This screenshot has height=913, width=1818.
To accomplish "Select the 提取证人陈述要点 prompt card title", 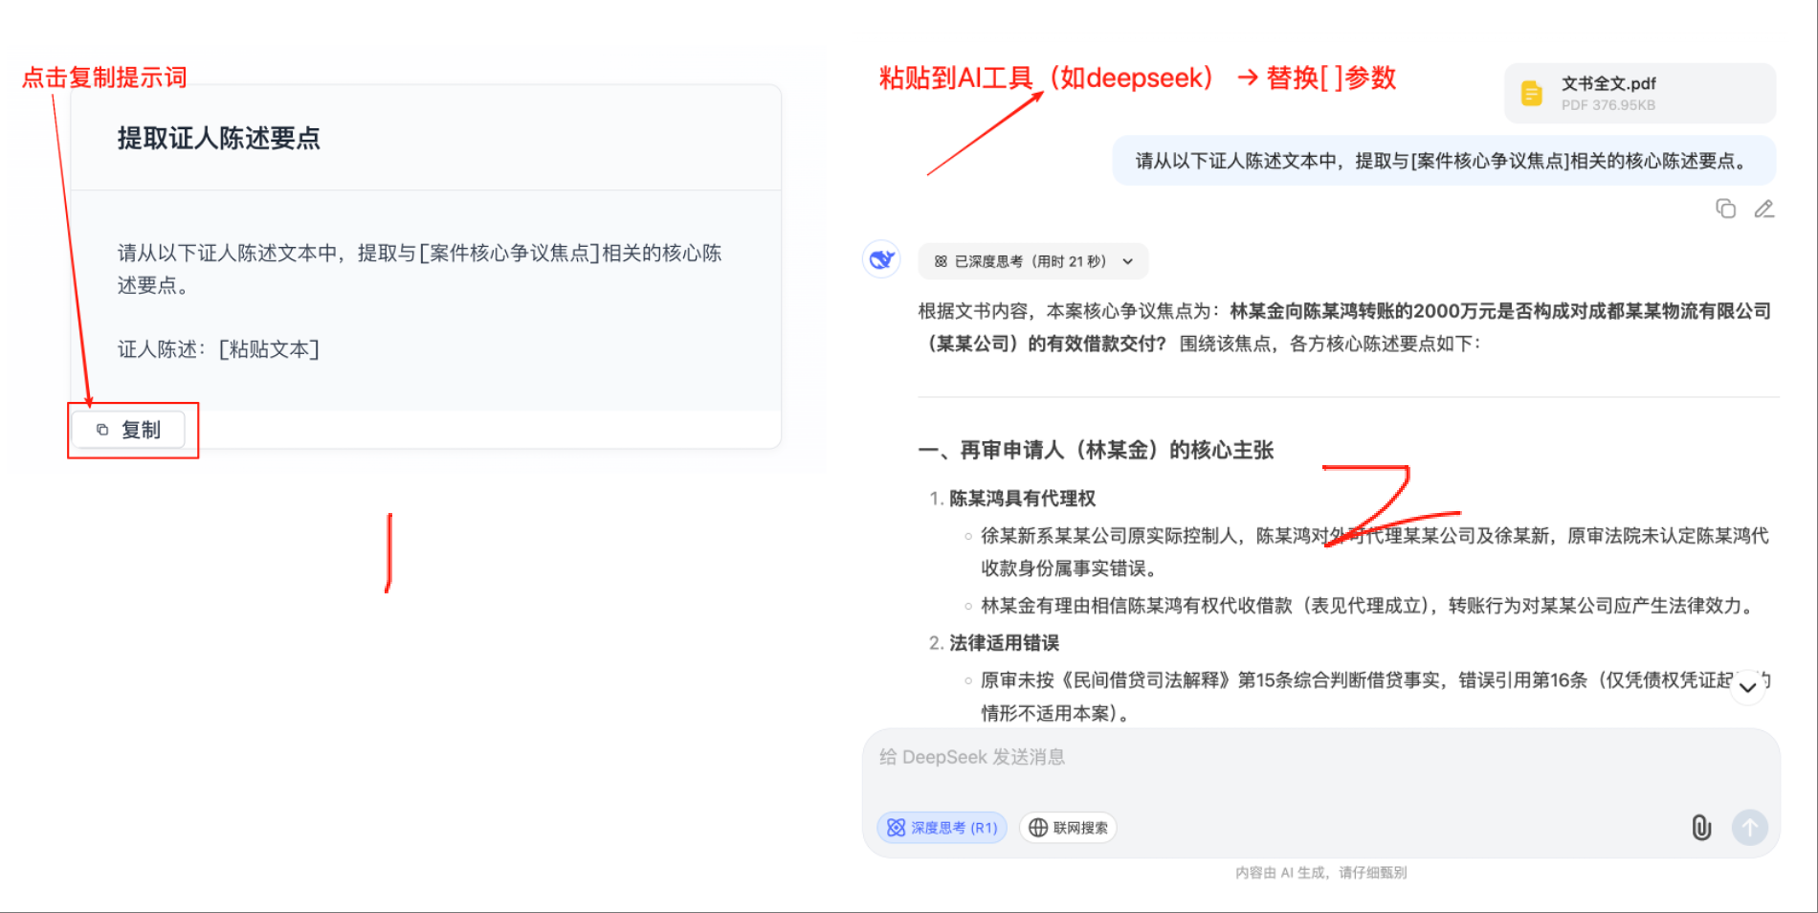I will (x=219, y=138).
